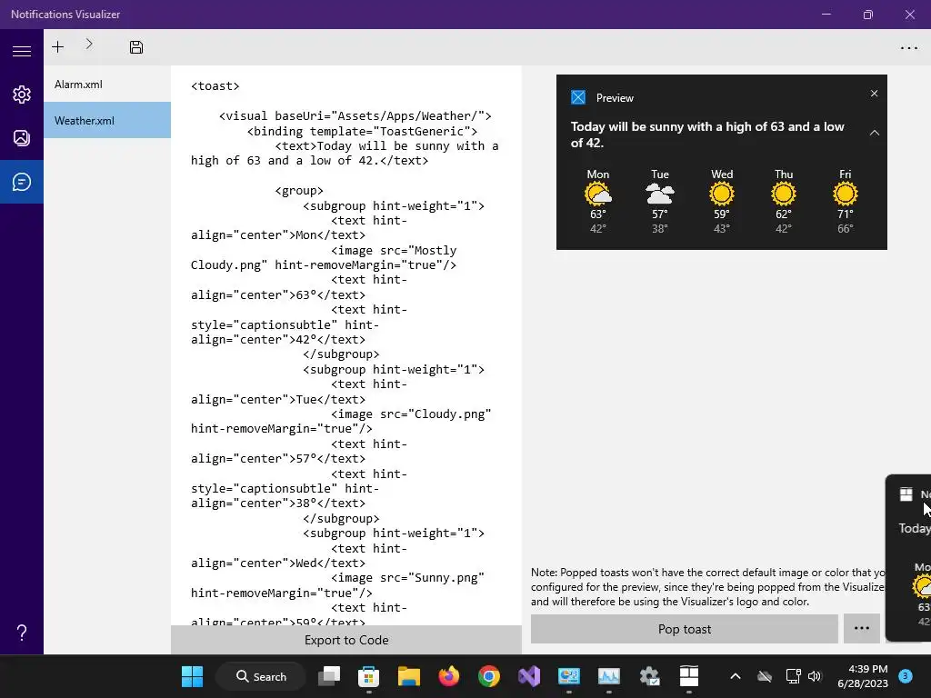Click the '71°' high temperature
The width and height of the screenshot is (931, 698).
(x=845, y=214)
